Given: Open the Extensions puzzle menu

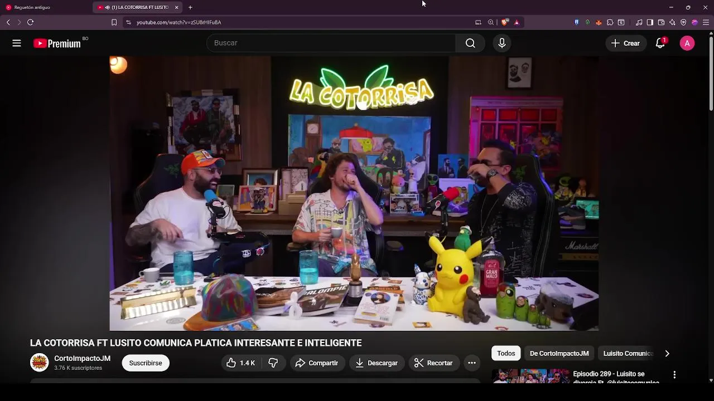Looking at the screenshot, I should pos(610,22).
